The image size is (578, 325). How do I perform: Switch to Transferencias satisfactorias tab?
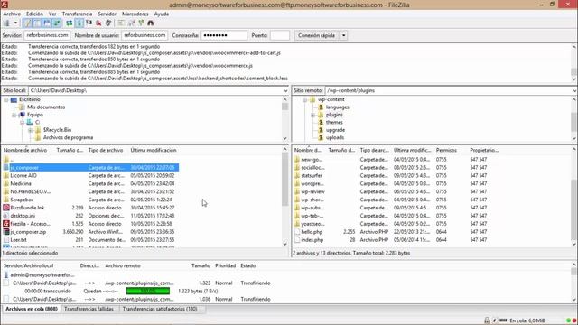click(x=160, y=309)
